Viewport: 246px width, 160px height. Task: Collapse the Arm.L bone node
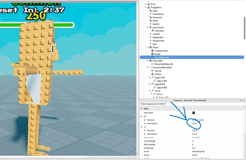pyautogui.click(x=152, y=94)
